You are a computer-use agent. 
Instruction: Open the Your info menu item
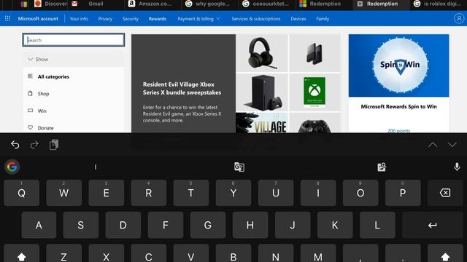pyautogui.click(x=79, y=19)
